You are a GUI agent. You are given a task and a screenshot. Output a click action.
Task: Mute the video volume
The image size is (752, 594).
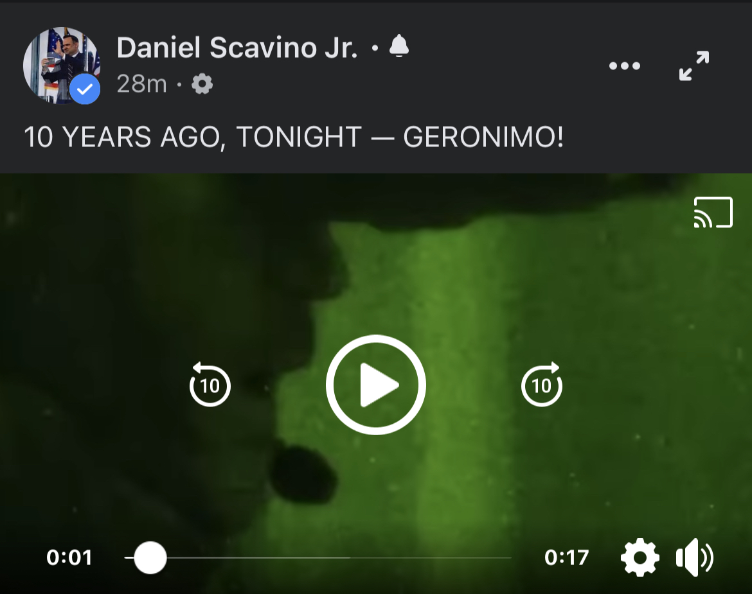695,557
